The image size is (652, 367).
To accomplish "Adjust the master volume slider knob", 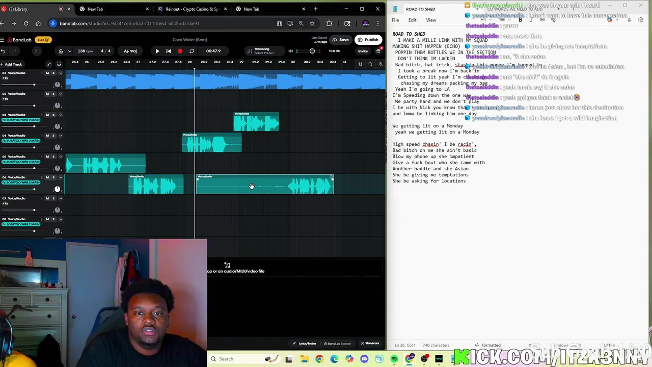I will (x=312, y=51).
